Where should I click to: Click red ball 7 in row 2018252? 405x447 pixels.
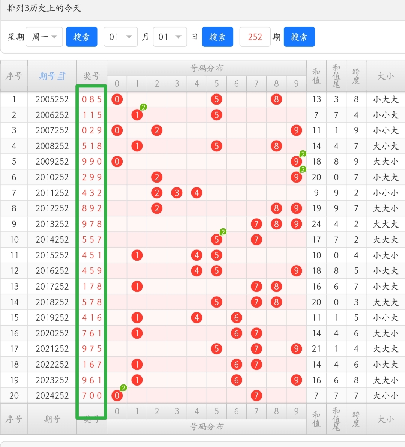[256, 302]
